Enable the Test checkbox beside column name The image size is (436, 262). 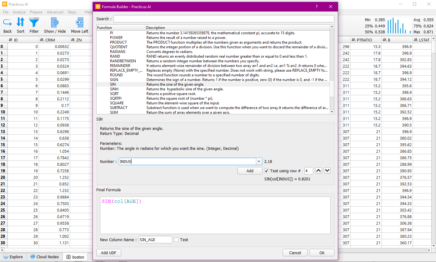coord(176,240)
